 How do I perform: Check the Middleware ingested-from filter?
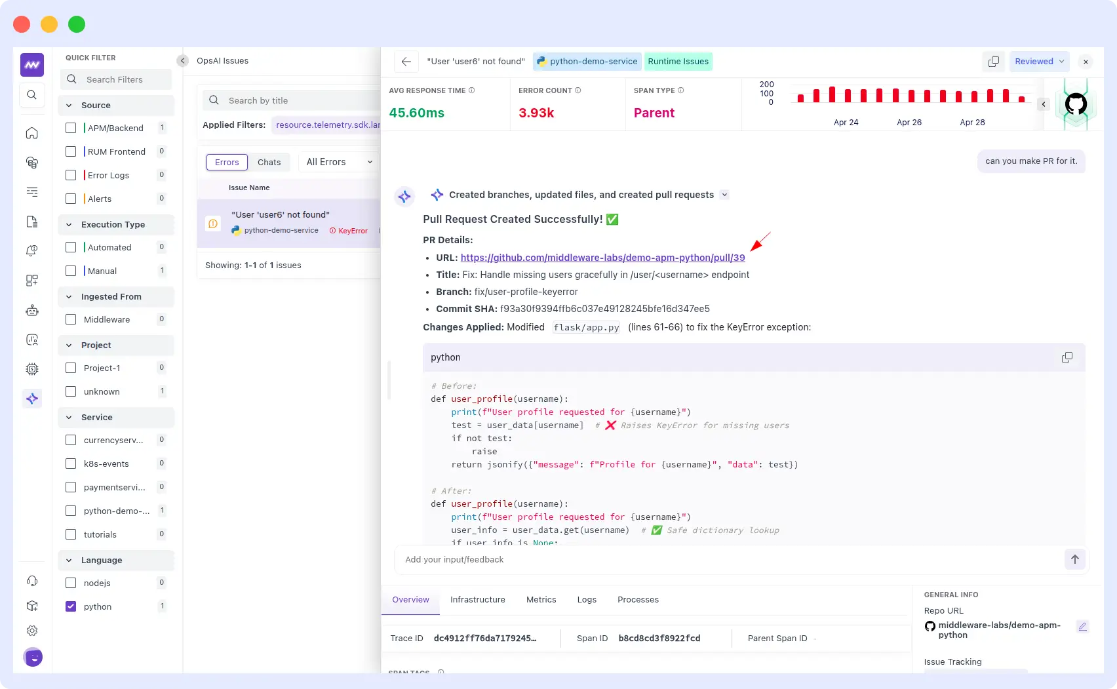click(71, 319)
